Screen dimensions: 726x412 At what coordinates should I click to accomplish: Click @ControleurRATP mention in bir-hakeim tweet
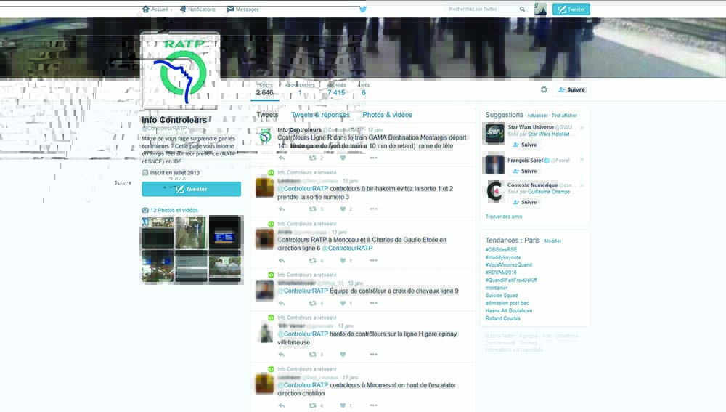point(303,189)
